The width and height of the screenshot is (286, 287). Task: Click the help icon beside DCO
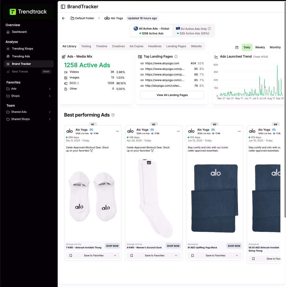78,83
